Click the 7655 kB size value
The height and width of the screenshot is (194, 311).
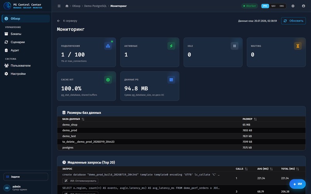coord(247,130)
